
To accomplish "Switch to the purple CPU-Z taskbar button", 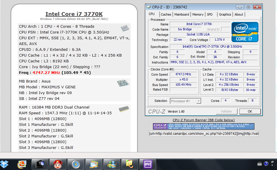I will (x=148, y=164).
